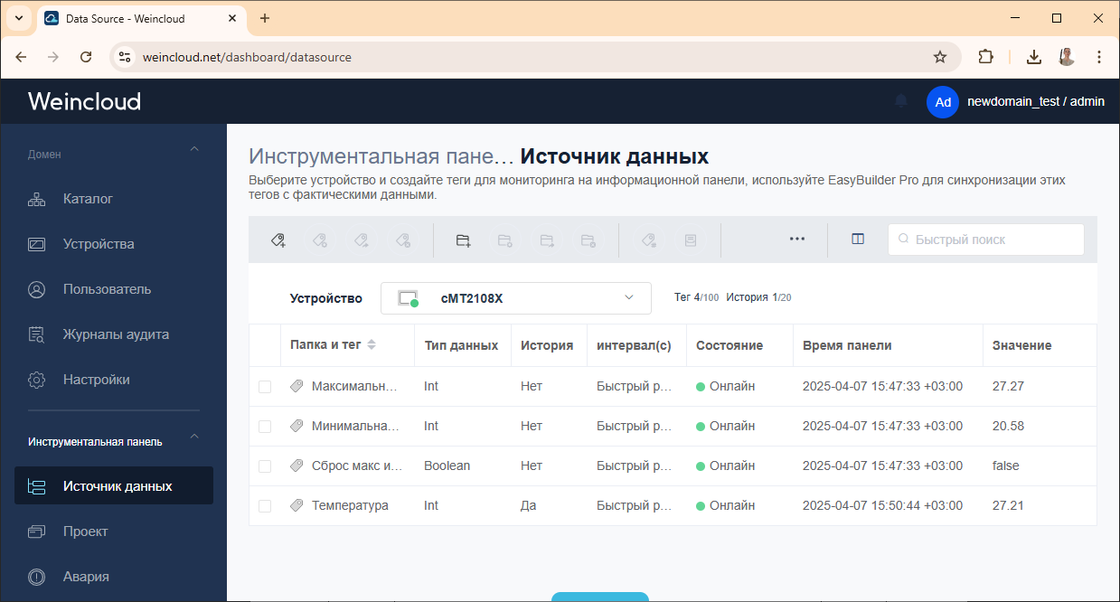Check the box for the Температура row
The width and height of the screenshot is (1120, 602).
pyautogui.click(x=265, y=506)
